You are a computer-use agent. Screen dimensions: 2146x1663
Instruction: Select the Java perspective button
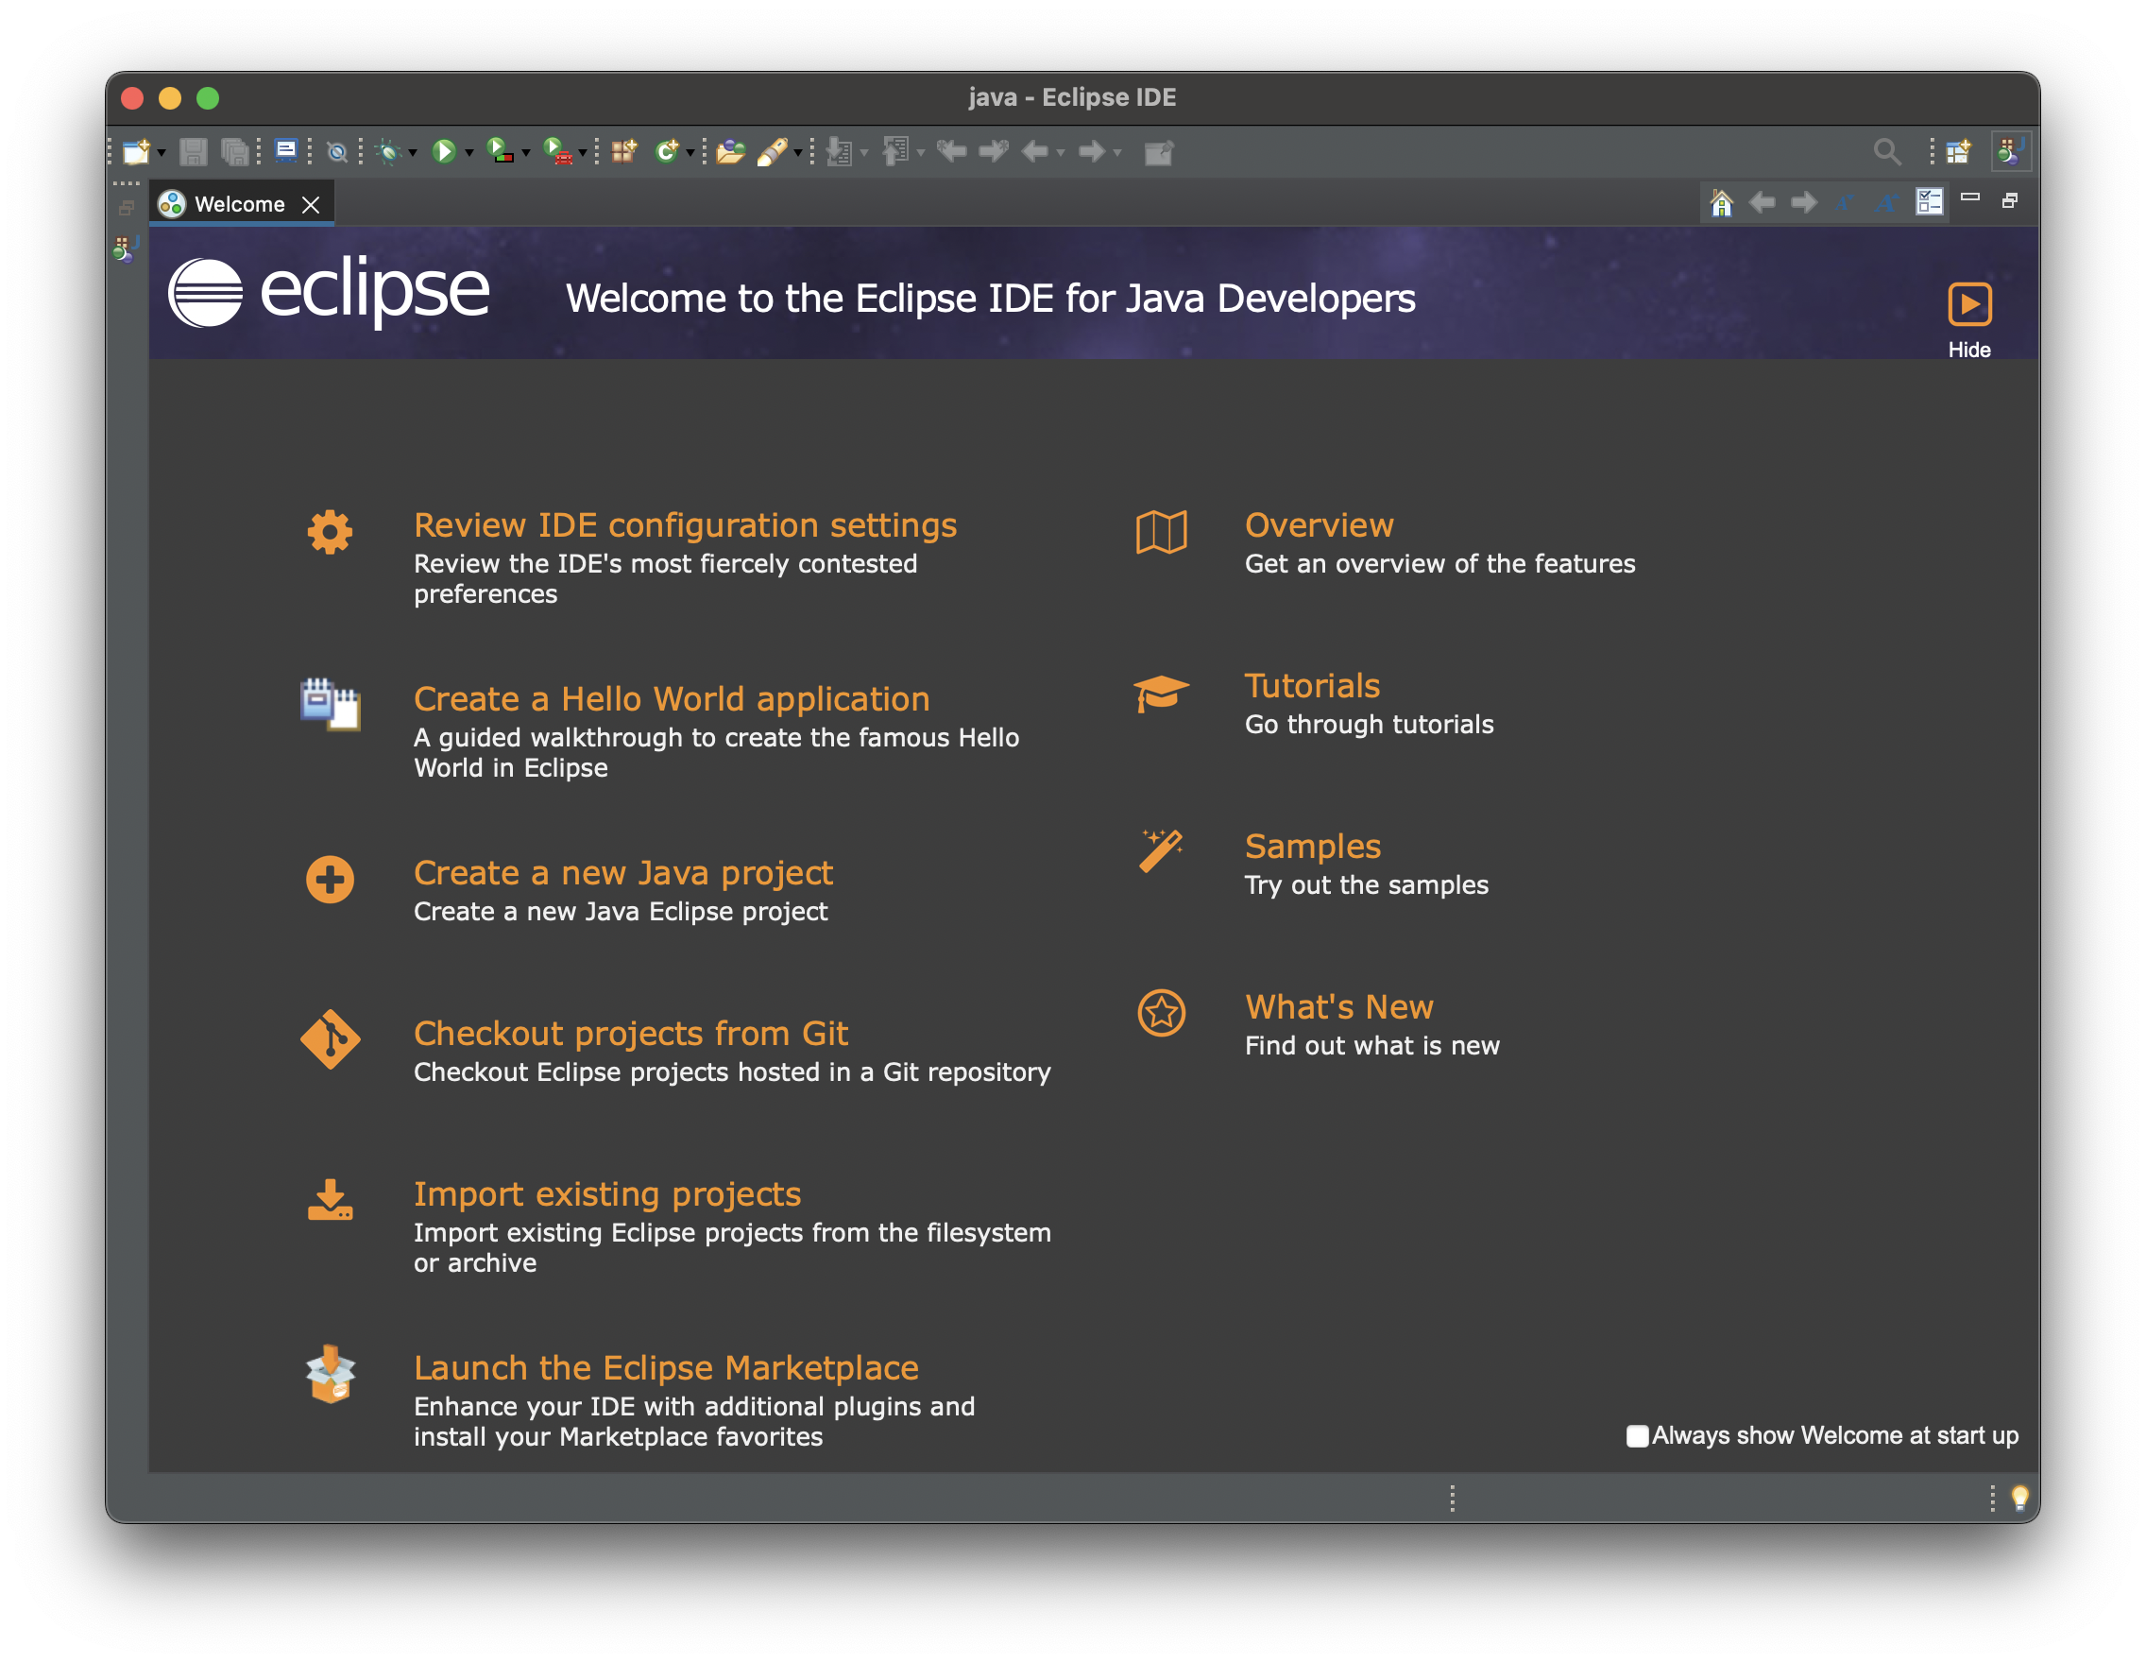2009,151
